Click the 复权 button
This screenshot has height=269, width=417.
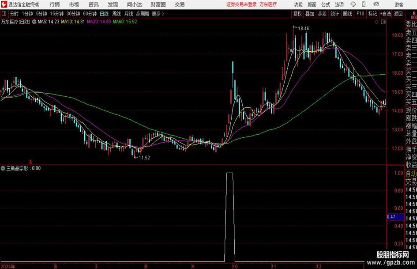tap(297, 14)
